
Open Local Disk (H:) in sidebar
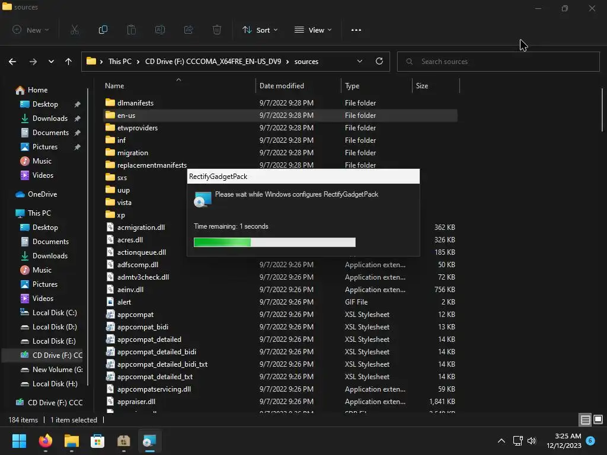pos(55,384)
